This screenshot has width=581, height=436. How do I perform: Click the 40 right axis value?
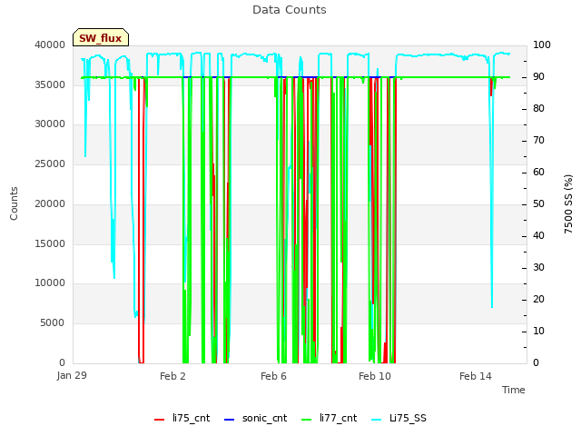[x=538, y=236]
